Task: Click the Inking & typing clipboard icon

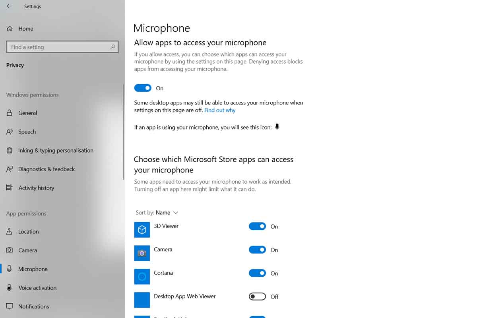Action: (x=10, y=150)
